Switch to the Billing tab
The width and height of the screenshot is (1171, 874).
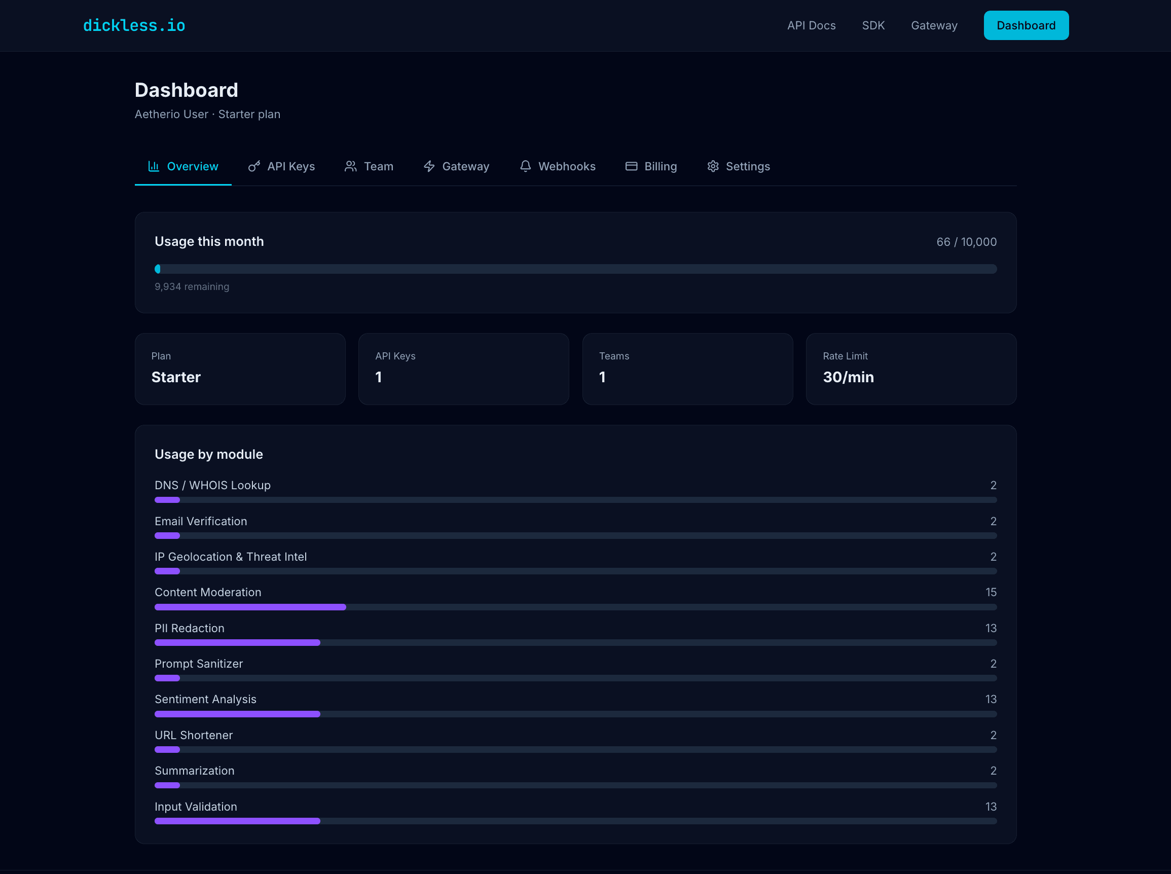pyautogui.click(x=661, y=166)
